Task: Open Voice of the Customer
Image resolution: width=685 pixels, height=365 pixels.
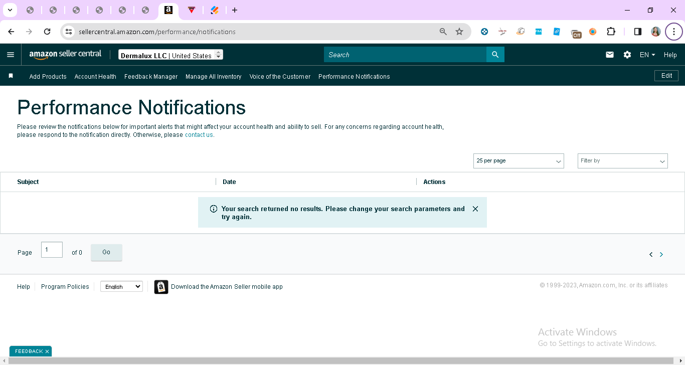Action: [x=280, y=77]
